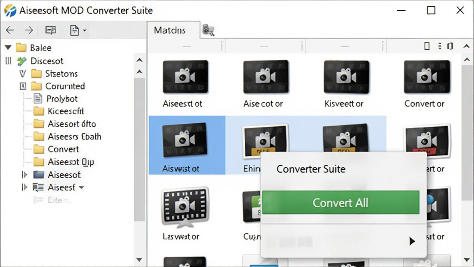Click the Aiseesoft app logo in title bar

click(10, 10)
